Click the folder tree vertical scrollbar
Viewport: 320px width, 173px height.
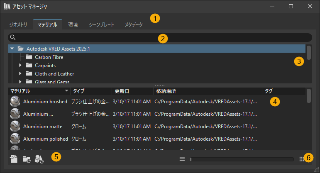[x=309, y=53]
